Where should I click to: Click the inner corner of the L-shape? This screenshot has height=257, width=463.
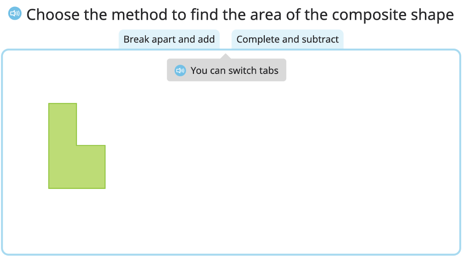[x=77, y=145]
